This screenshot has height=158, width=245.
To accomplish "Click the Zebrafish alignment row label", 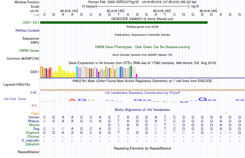I will coord(32,144).
